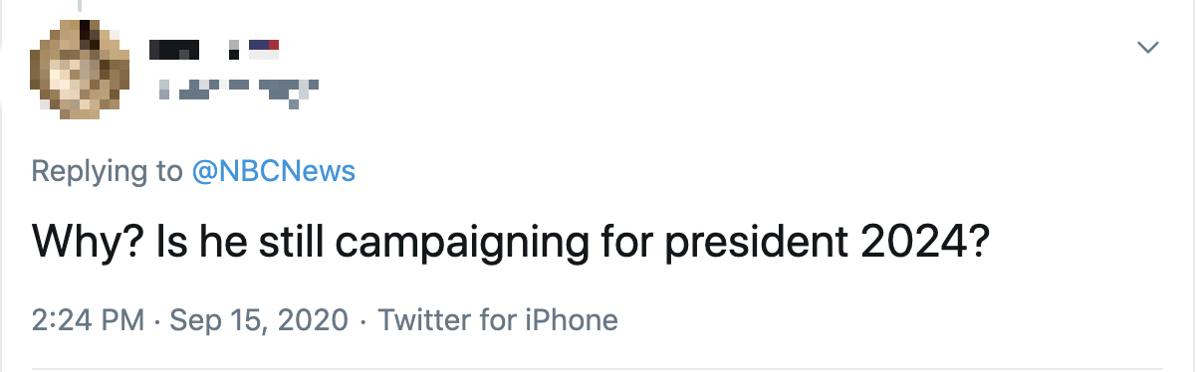Click the word 'Twitter' in source label
1197x372 pixels.
pyautogui.click(x=417, y=320)
